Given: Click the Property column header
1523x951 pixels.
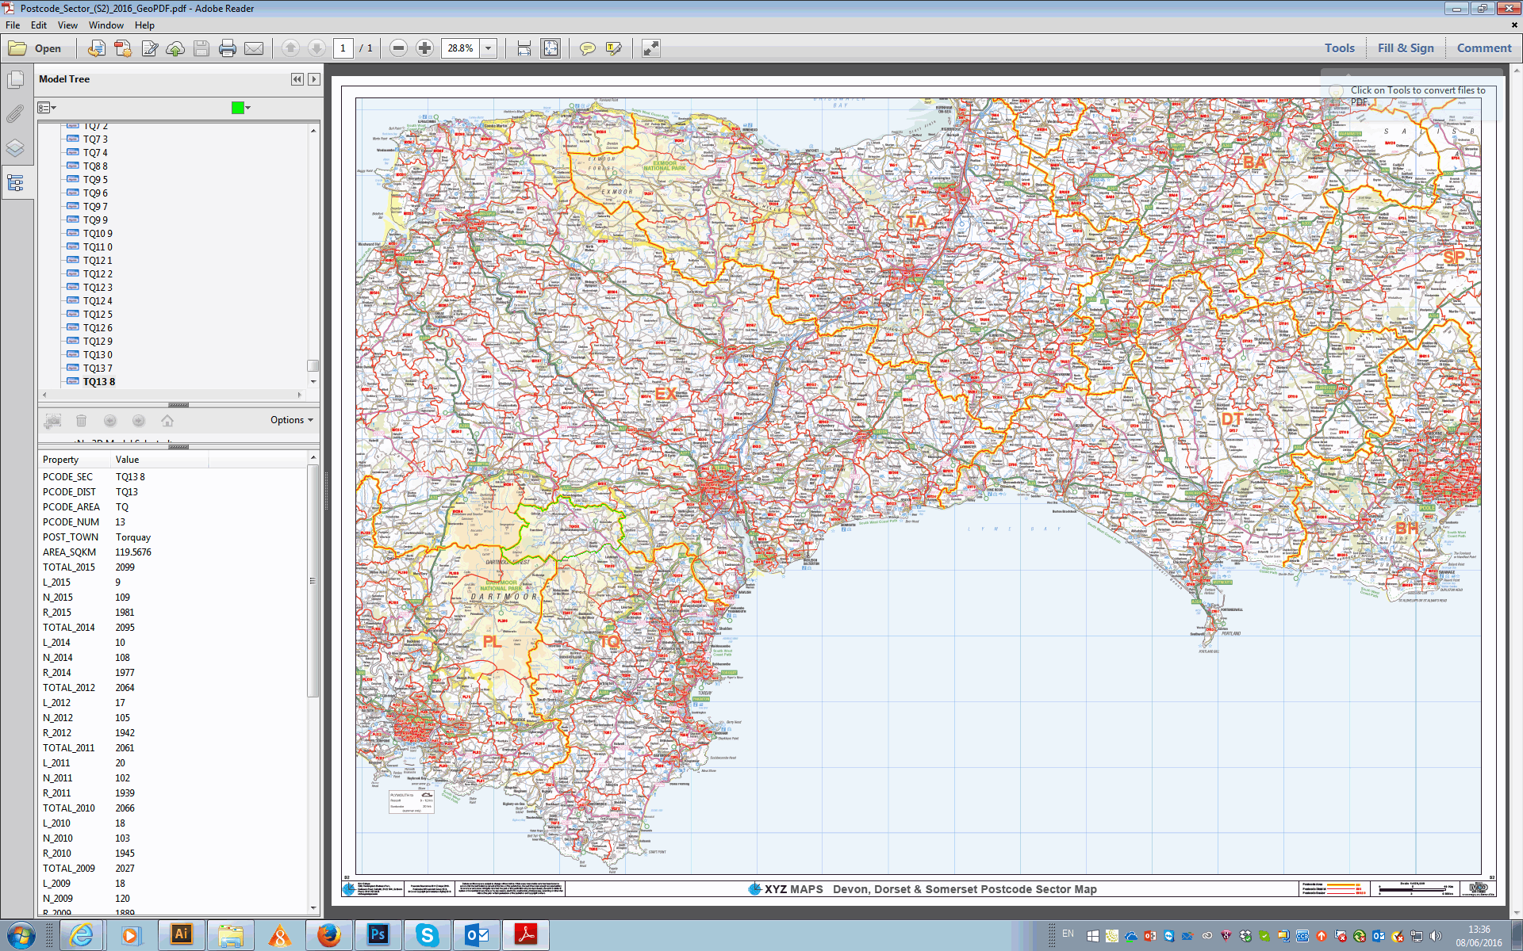Looking at the screenshot, I should click(75, 460).
